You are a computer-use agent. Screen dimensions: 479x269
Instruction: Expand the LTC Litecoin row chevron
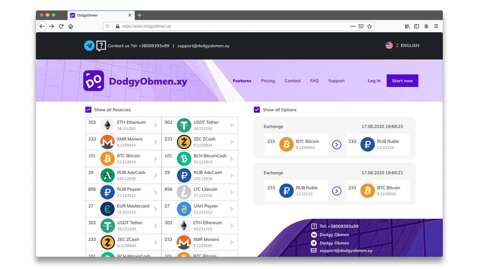coord(231,192)
